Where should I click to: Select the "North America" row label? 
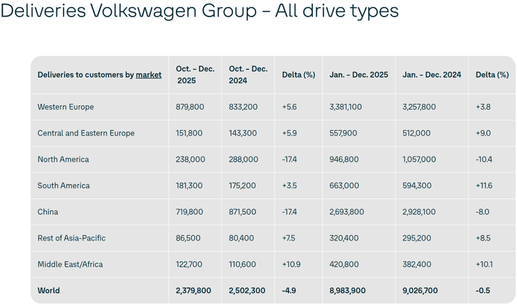click(x=63, y=159)
